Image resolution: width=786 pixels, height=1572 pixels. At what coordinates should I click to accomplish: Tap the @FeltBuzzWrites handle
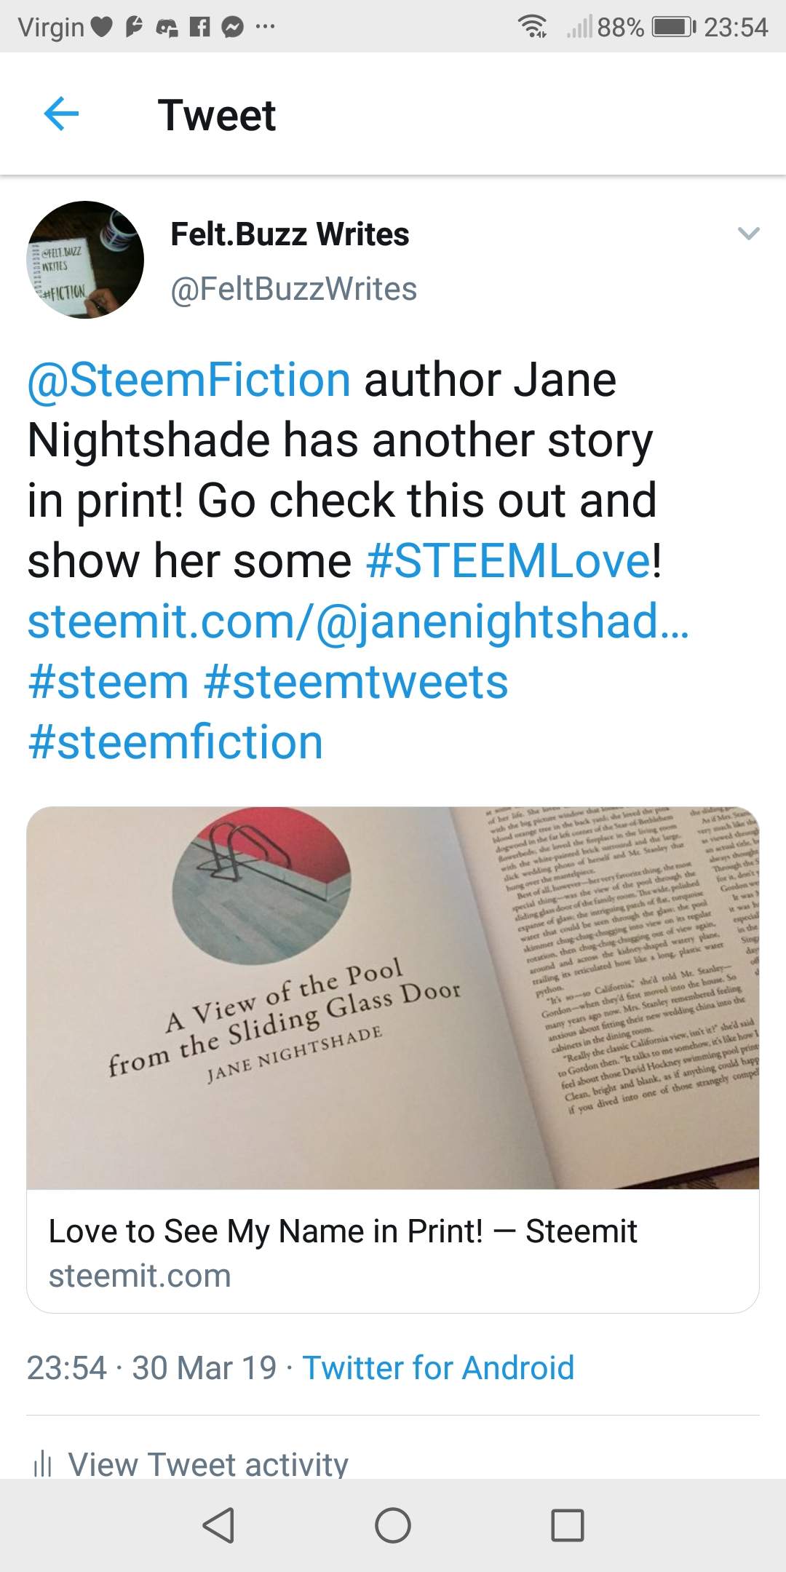(x=293, y=289)
